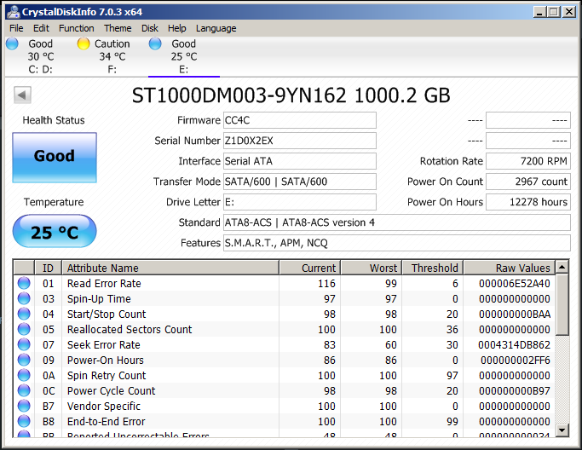Click status orb for Reallocated Sectors Count
The image size is (582, 450).
(x=24, y=329)
